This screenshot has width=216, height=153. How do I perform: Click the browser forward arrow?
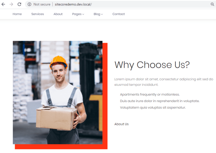(x=11, y=4)
